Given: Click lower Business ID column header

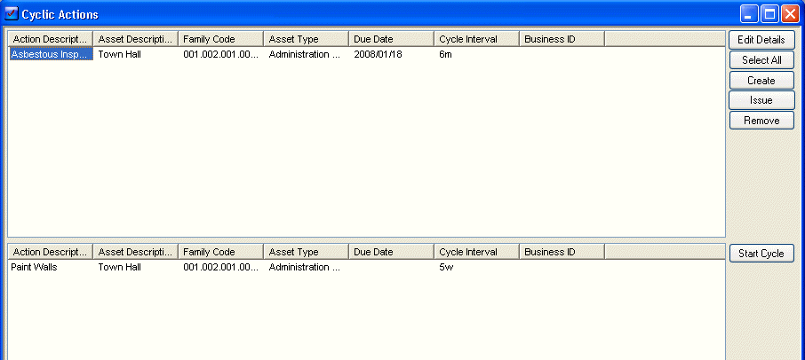Looking at the screenshot, I should (562, 252).
